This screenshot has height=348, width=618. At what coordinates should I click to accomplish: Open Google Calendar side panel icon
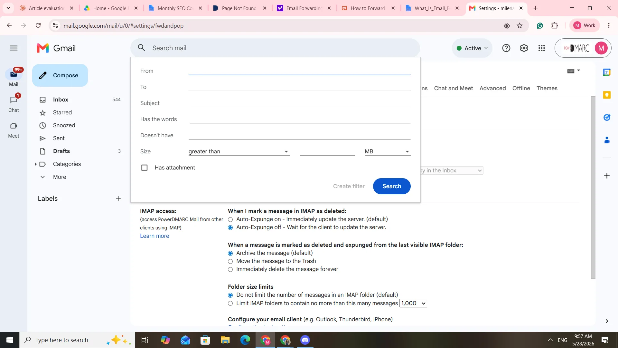607,72
